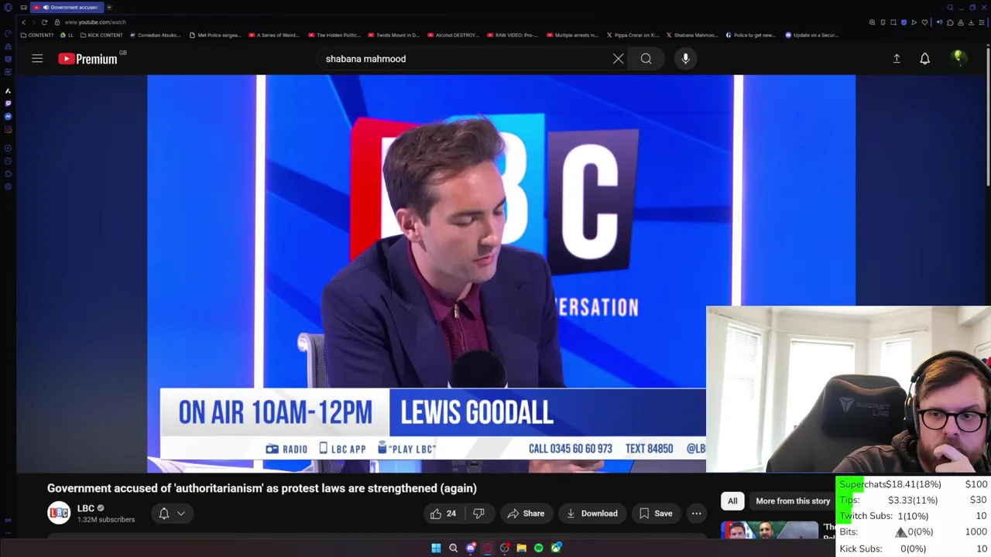Open a new browser tab with plus
Viewport: 991px width, 557px height.
pos(109,7)
